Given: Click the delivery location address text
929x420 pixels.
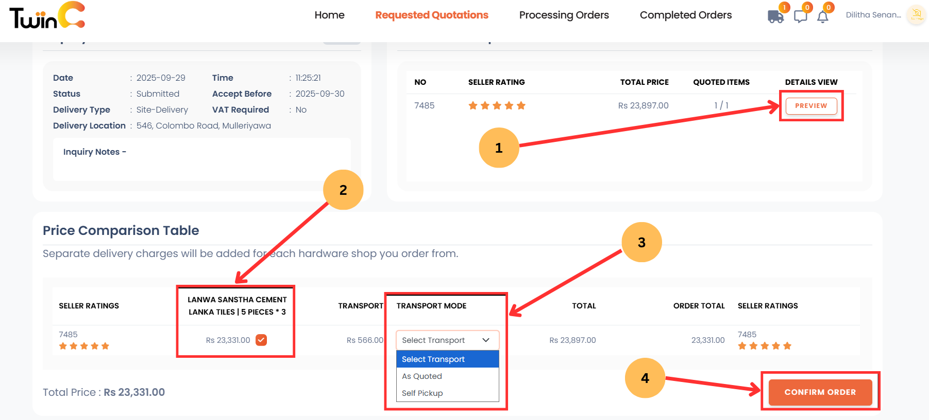Looking at the screenshot, I should (204, 125).
